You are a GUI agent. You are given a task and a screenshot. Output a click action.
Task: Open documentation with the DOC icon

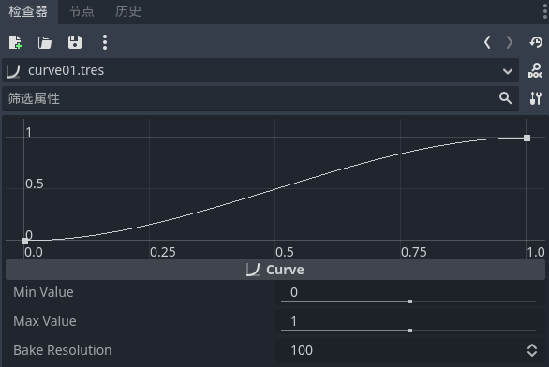[535, 70]
